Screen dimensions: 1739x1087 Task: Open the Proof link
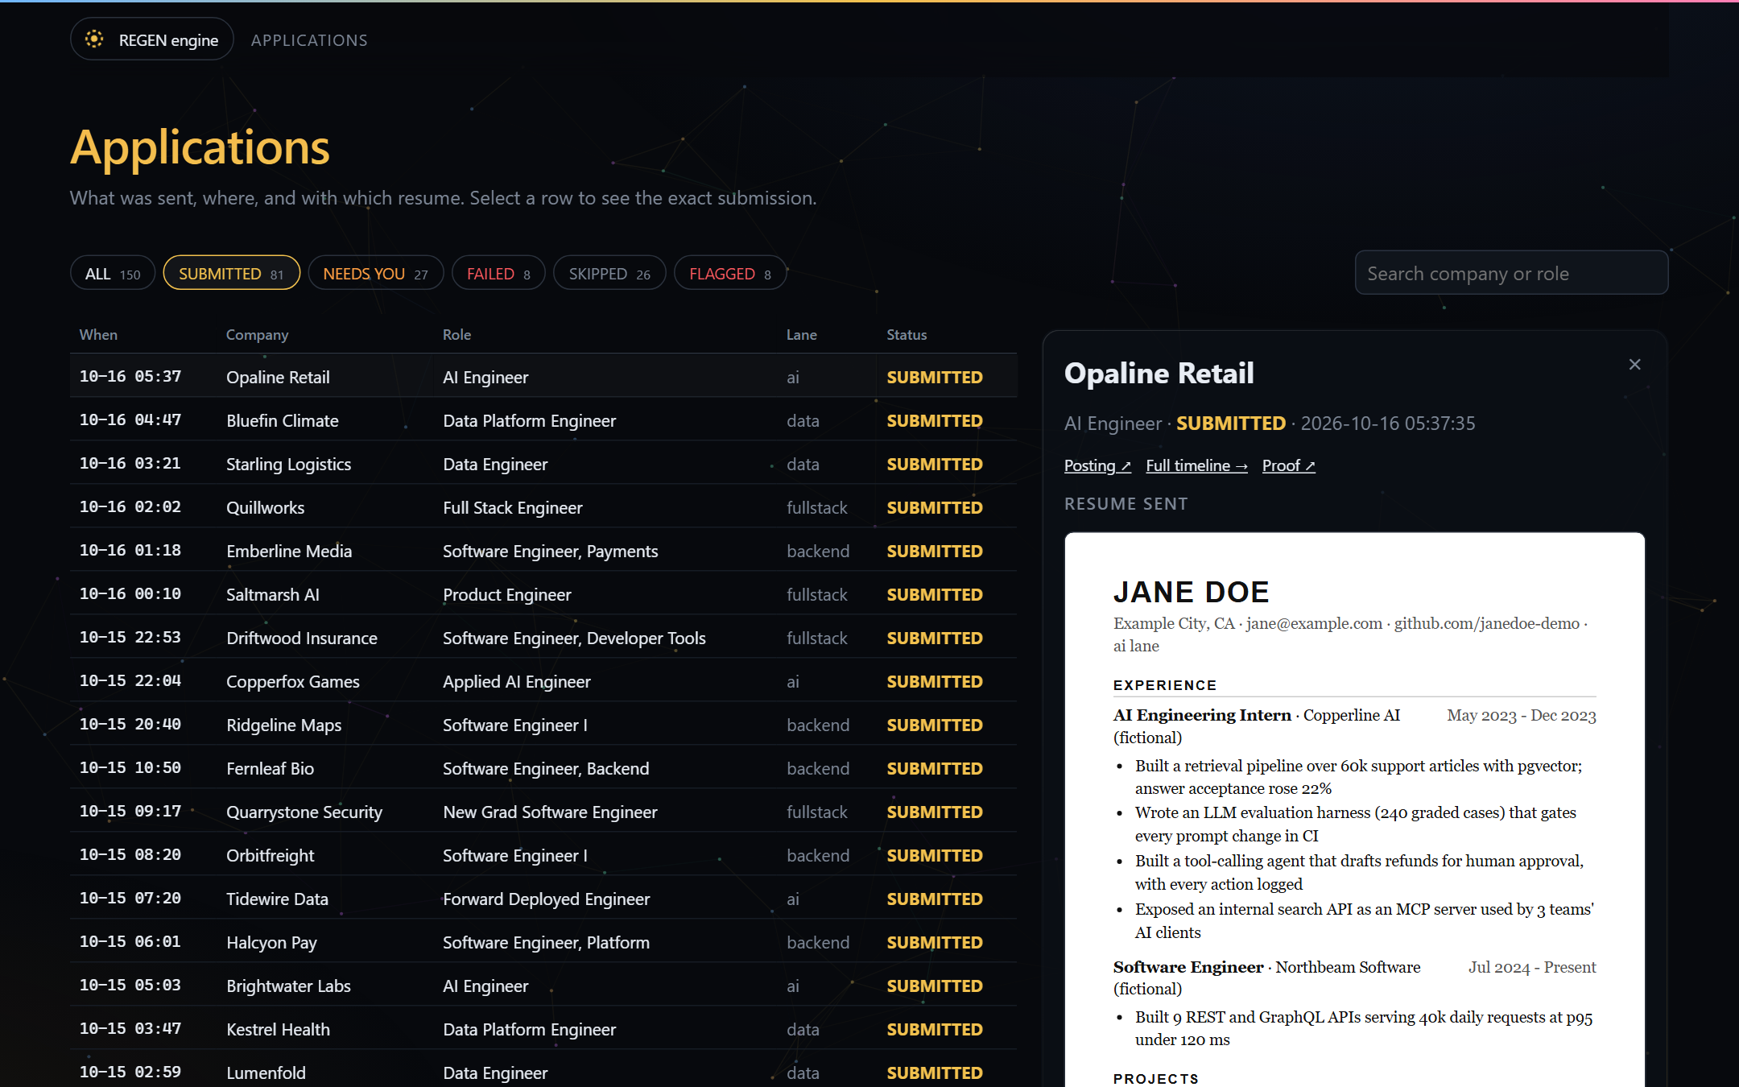[x=1288, y=465]
